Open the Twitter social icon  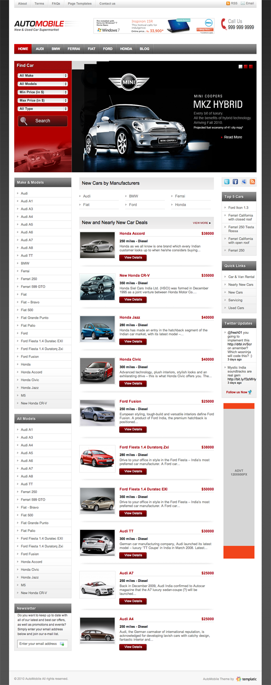pos(227,182)
